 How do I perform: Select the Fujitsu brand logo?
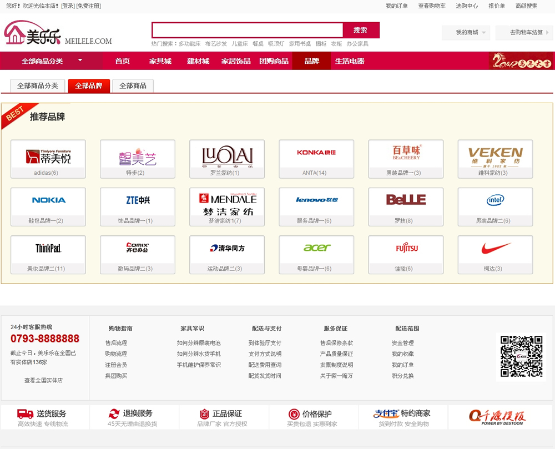[x=406, y=248]
